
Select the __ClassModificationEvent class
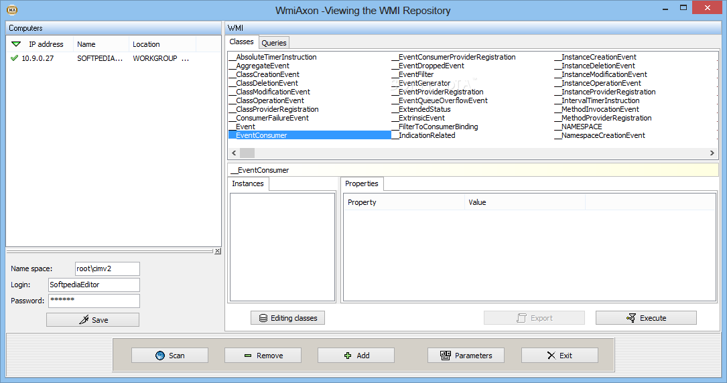[x=270, y=92]
